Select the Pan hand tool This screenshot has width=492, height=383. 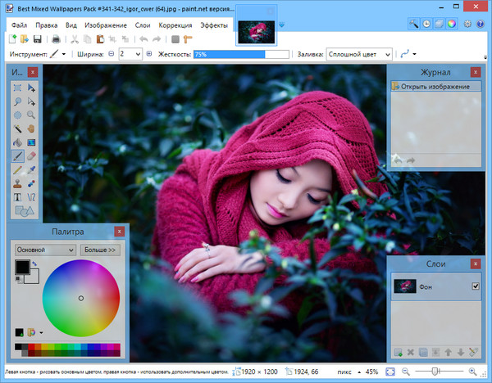coord(31,128)
